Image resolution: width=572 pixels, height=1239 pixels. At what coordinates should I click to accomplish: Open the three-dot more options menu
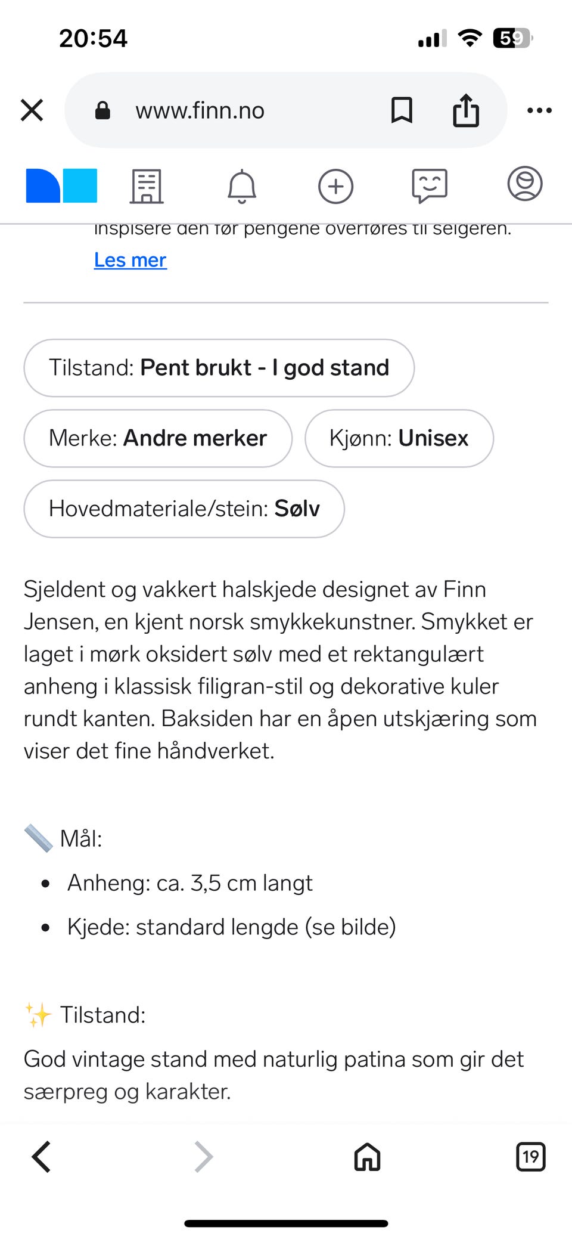click(x=539, y=110)
